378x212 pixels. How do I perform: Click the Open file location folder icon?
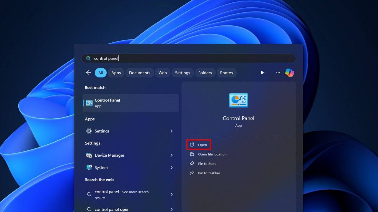tap(192, 154)
